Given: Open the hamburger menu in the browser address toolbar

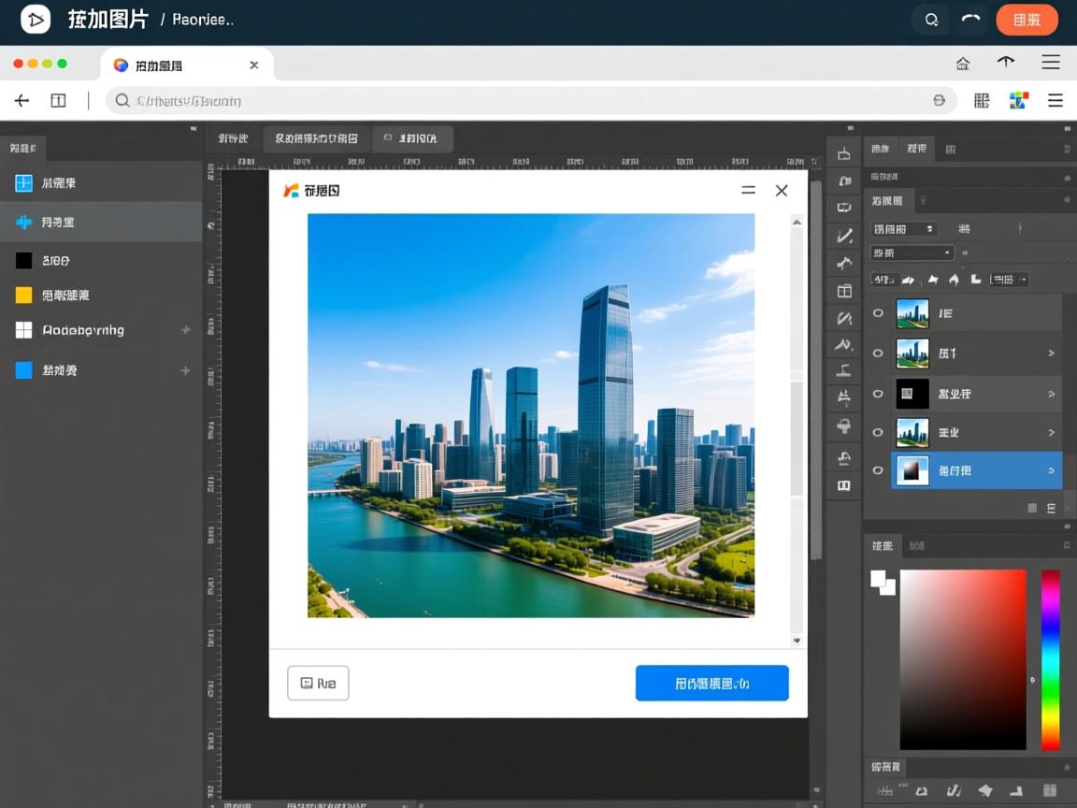Looking at the screenshot, I should [1055, 101].
